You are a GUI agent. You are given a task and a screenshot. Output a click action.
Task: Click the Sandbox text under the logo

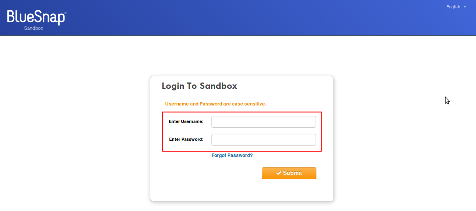(34, 28)
